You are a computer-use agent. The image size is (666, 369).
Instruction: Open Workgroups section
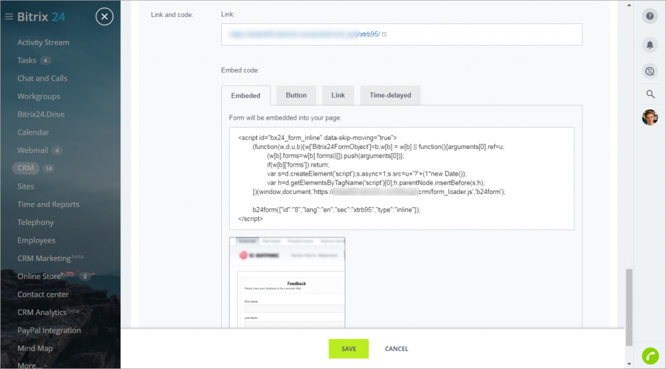(38, 96)
